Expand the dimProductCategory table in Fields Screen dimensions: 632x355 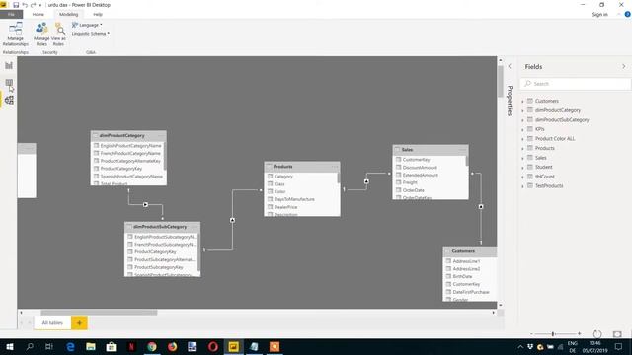(x=522, y=110)
